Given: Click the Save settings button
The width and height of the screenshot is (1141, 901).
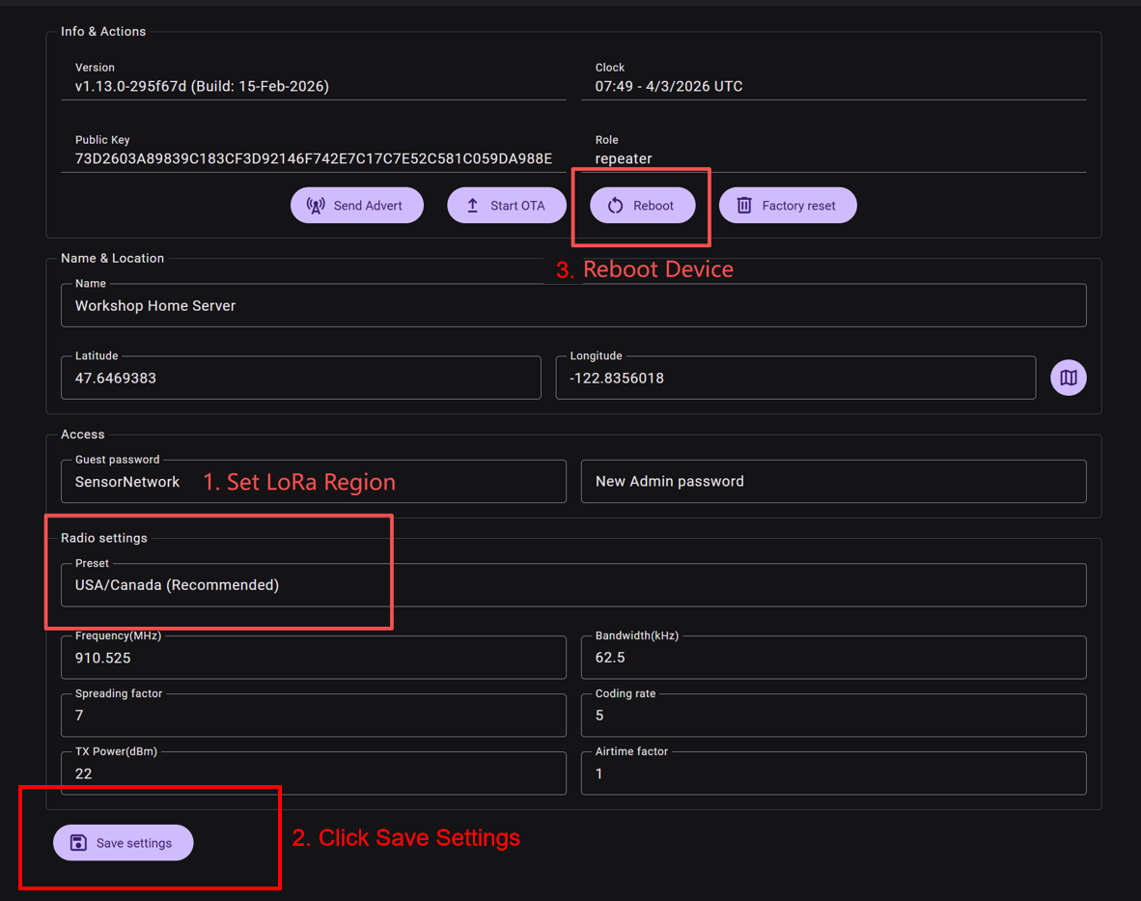Looking at the screenshot, I should [x=123, y=843].
